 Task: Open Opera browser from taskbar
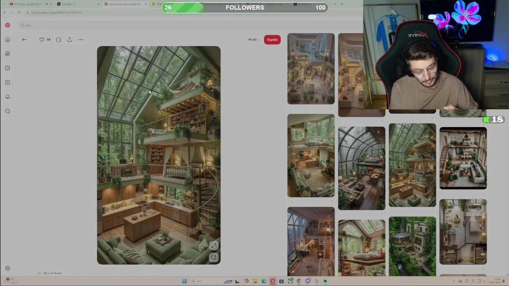click(272, 281)
